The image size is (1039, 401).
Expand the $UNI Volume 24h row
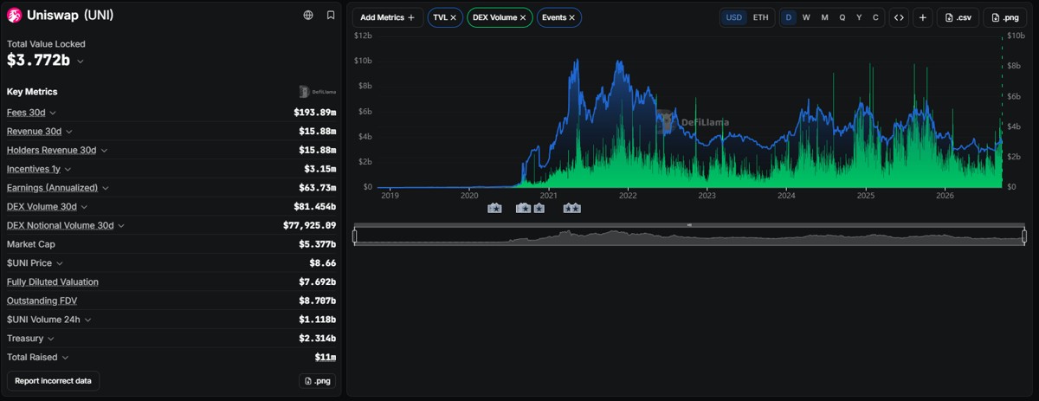[88, 320]
